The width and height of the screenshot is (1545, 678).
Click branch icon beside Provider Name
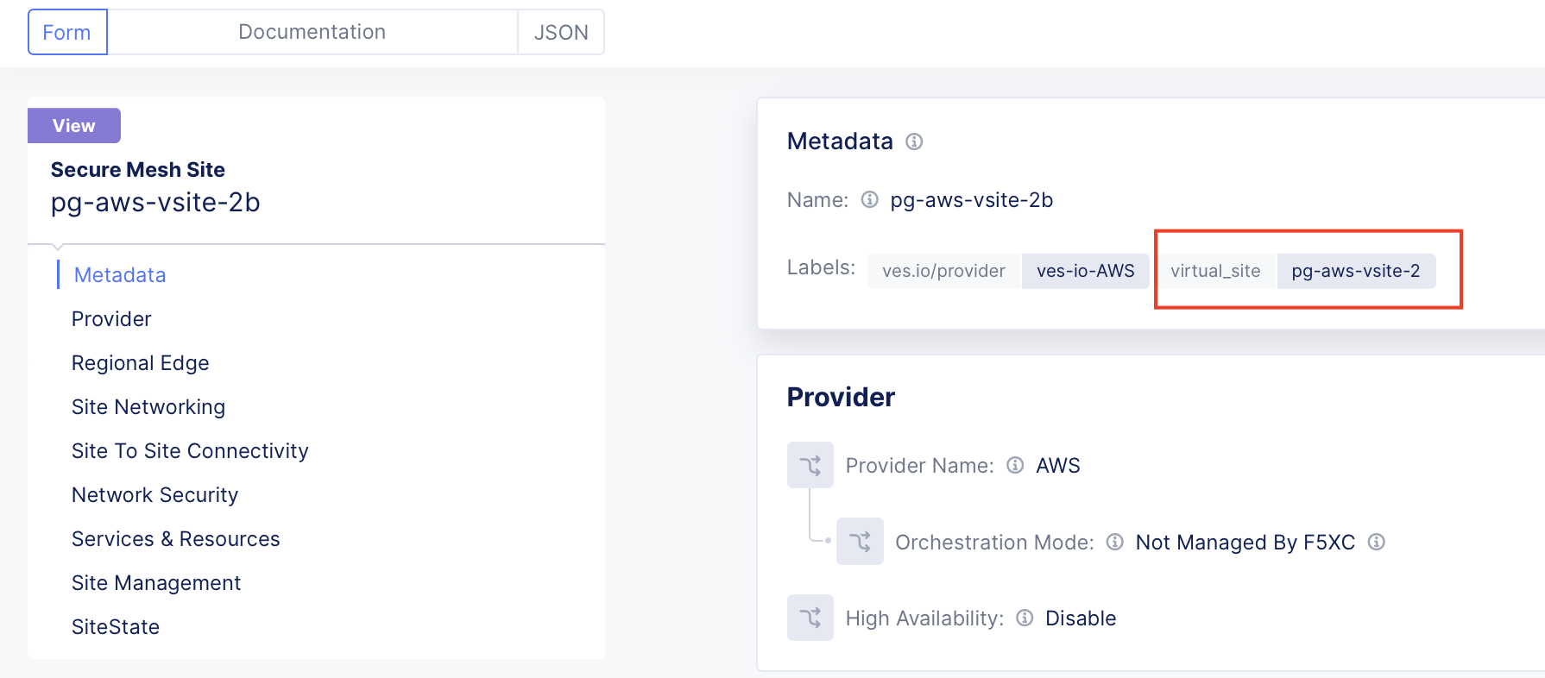(x=810, y=466)
